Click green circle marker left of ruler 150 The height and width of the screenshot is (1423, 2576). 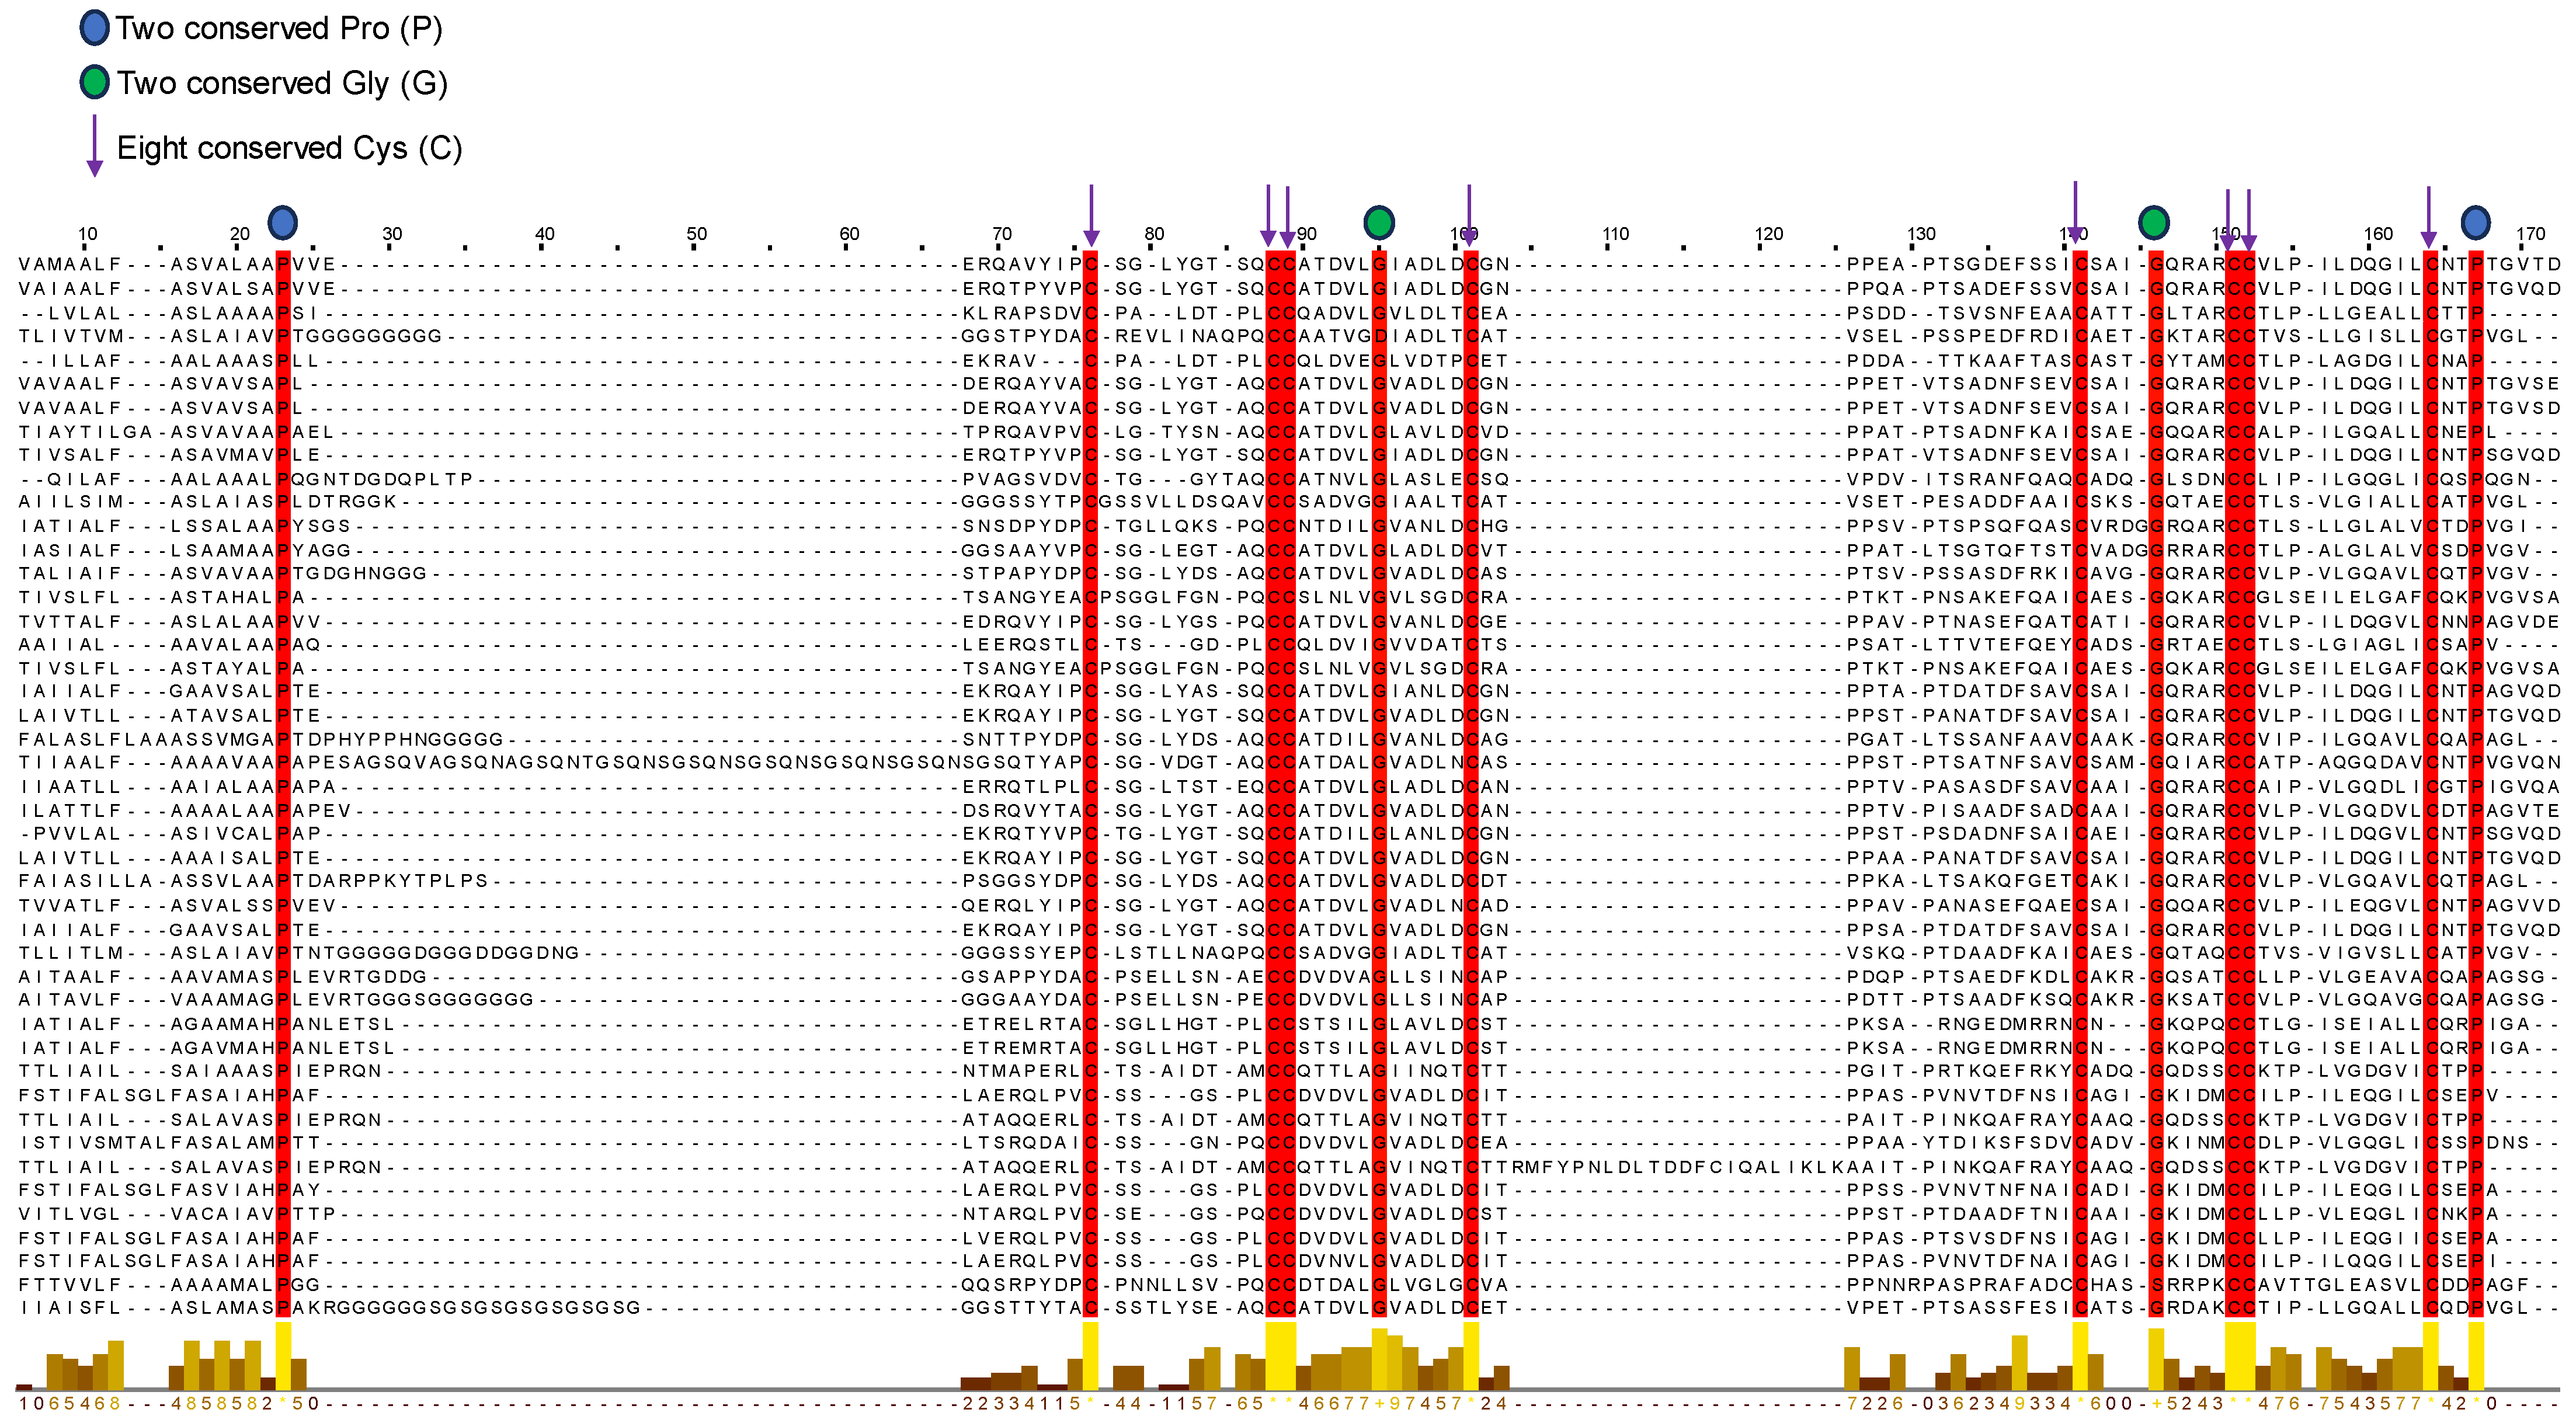(2153, 222)
